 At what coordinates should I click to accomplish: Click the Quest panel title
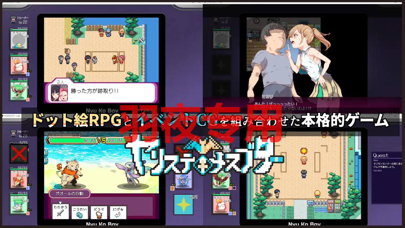point(381,155)
